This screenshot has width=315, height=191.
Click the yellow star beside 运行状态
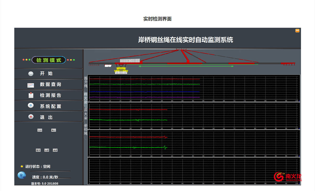[22, 166]
